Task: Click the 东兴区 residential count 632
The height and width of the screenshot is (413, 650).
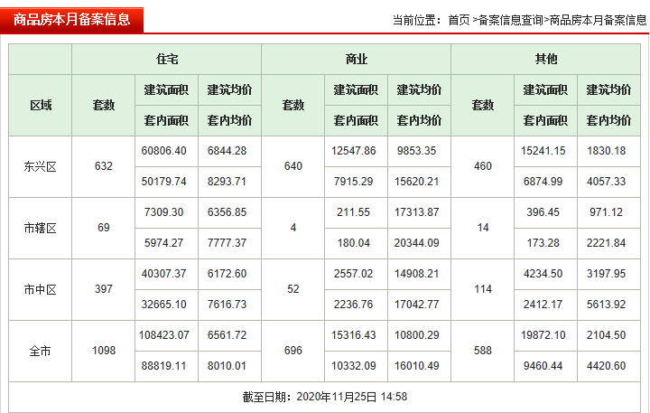Action: click(x=104, y=166)
